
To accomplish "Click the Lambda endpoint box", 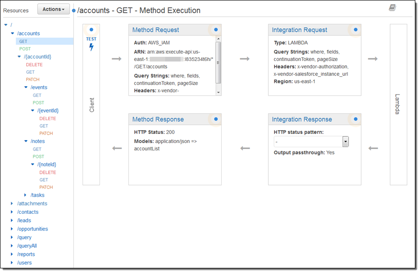I will click(x=398, y=104).
